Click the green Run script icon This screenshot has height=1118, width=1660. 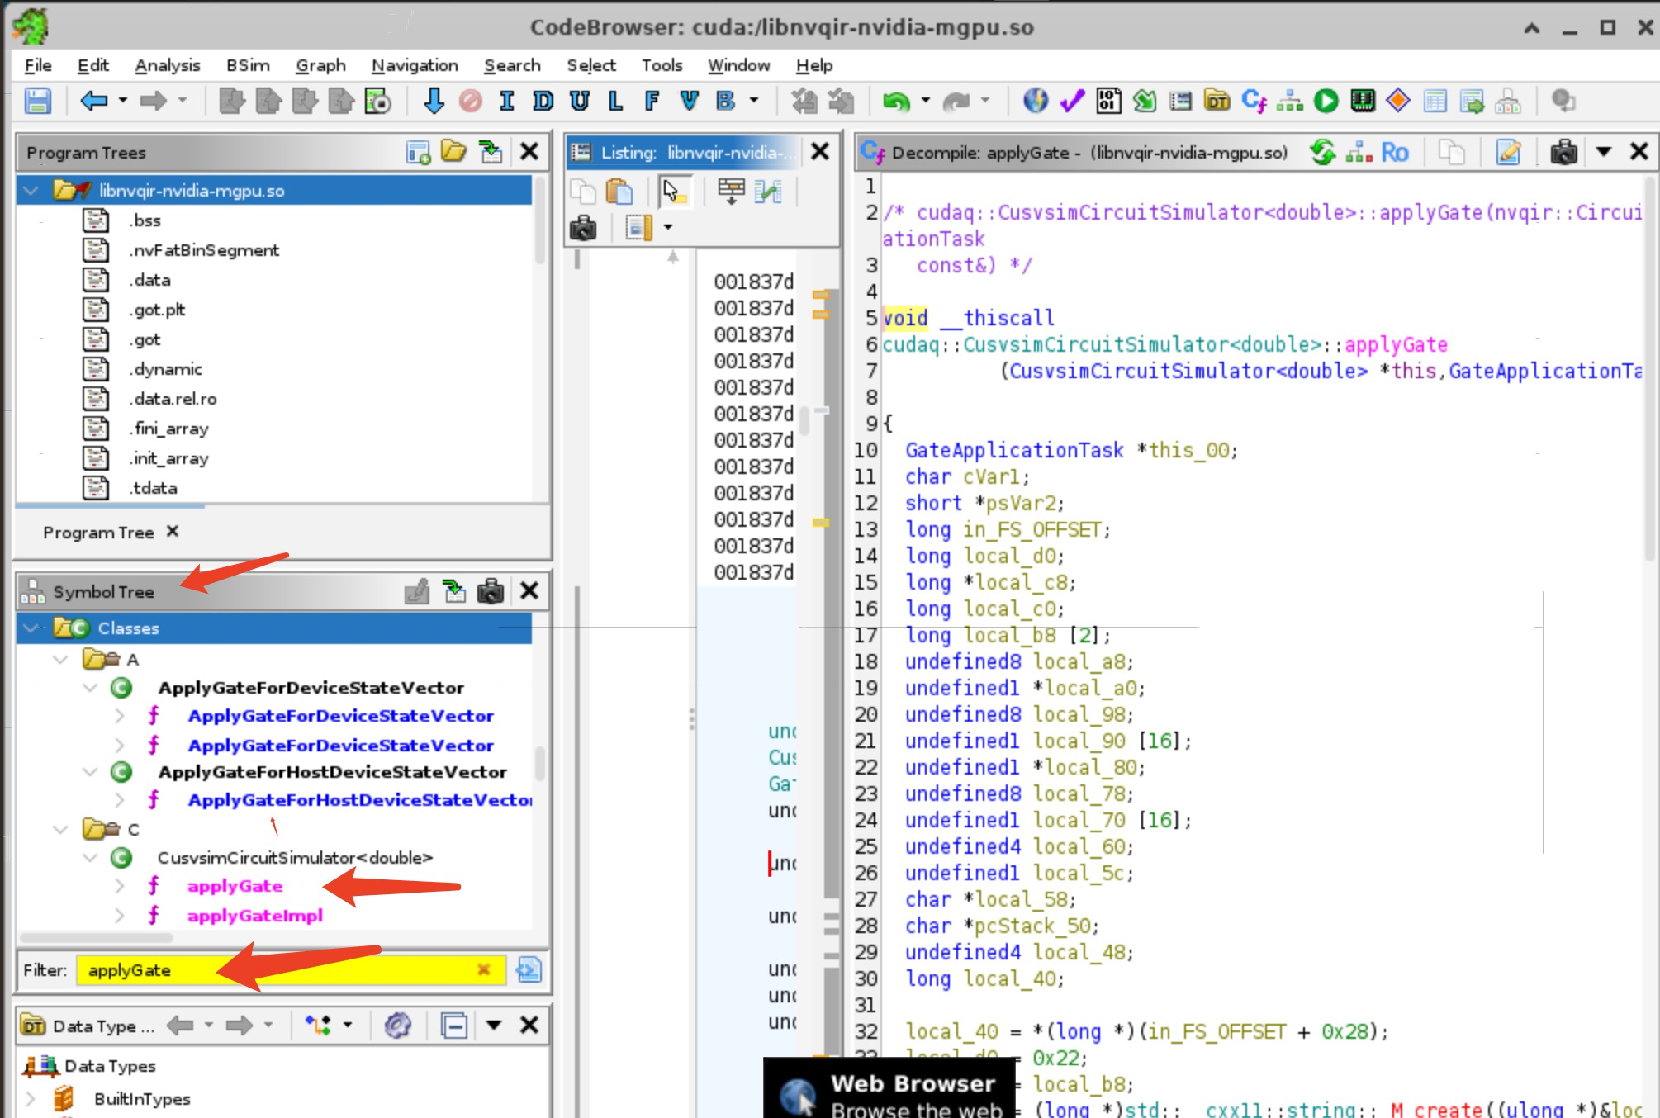point(1326,102)
